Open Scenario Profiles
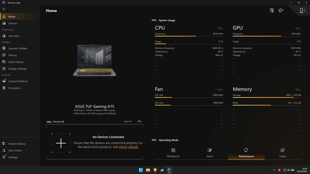This screenshot has width=310, height=174. (20, 48)
